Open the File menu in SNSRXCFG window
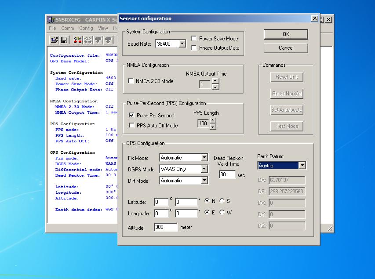 pyautogui.click(x=52, y=28)
